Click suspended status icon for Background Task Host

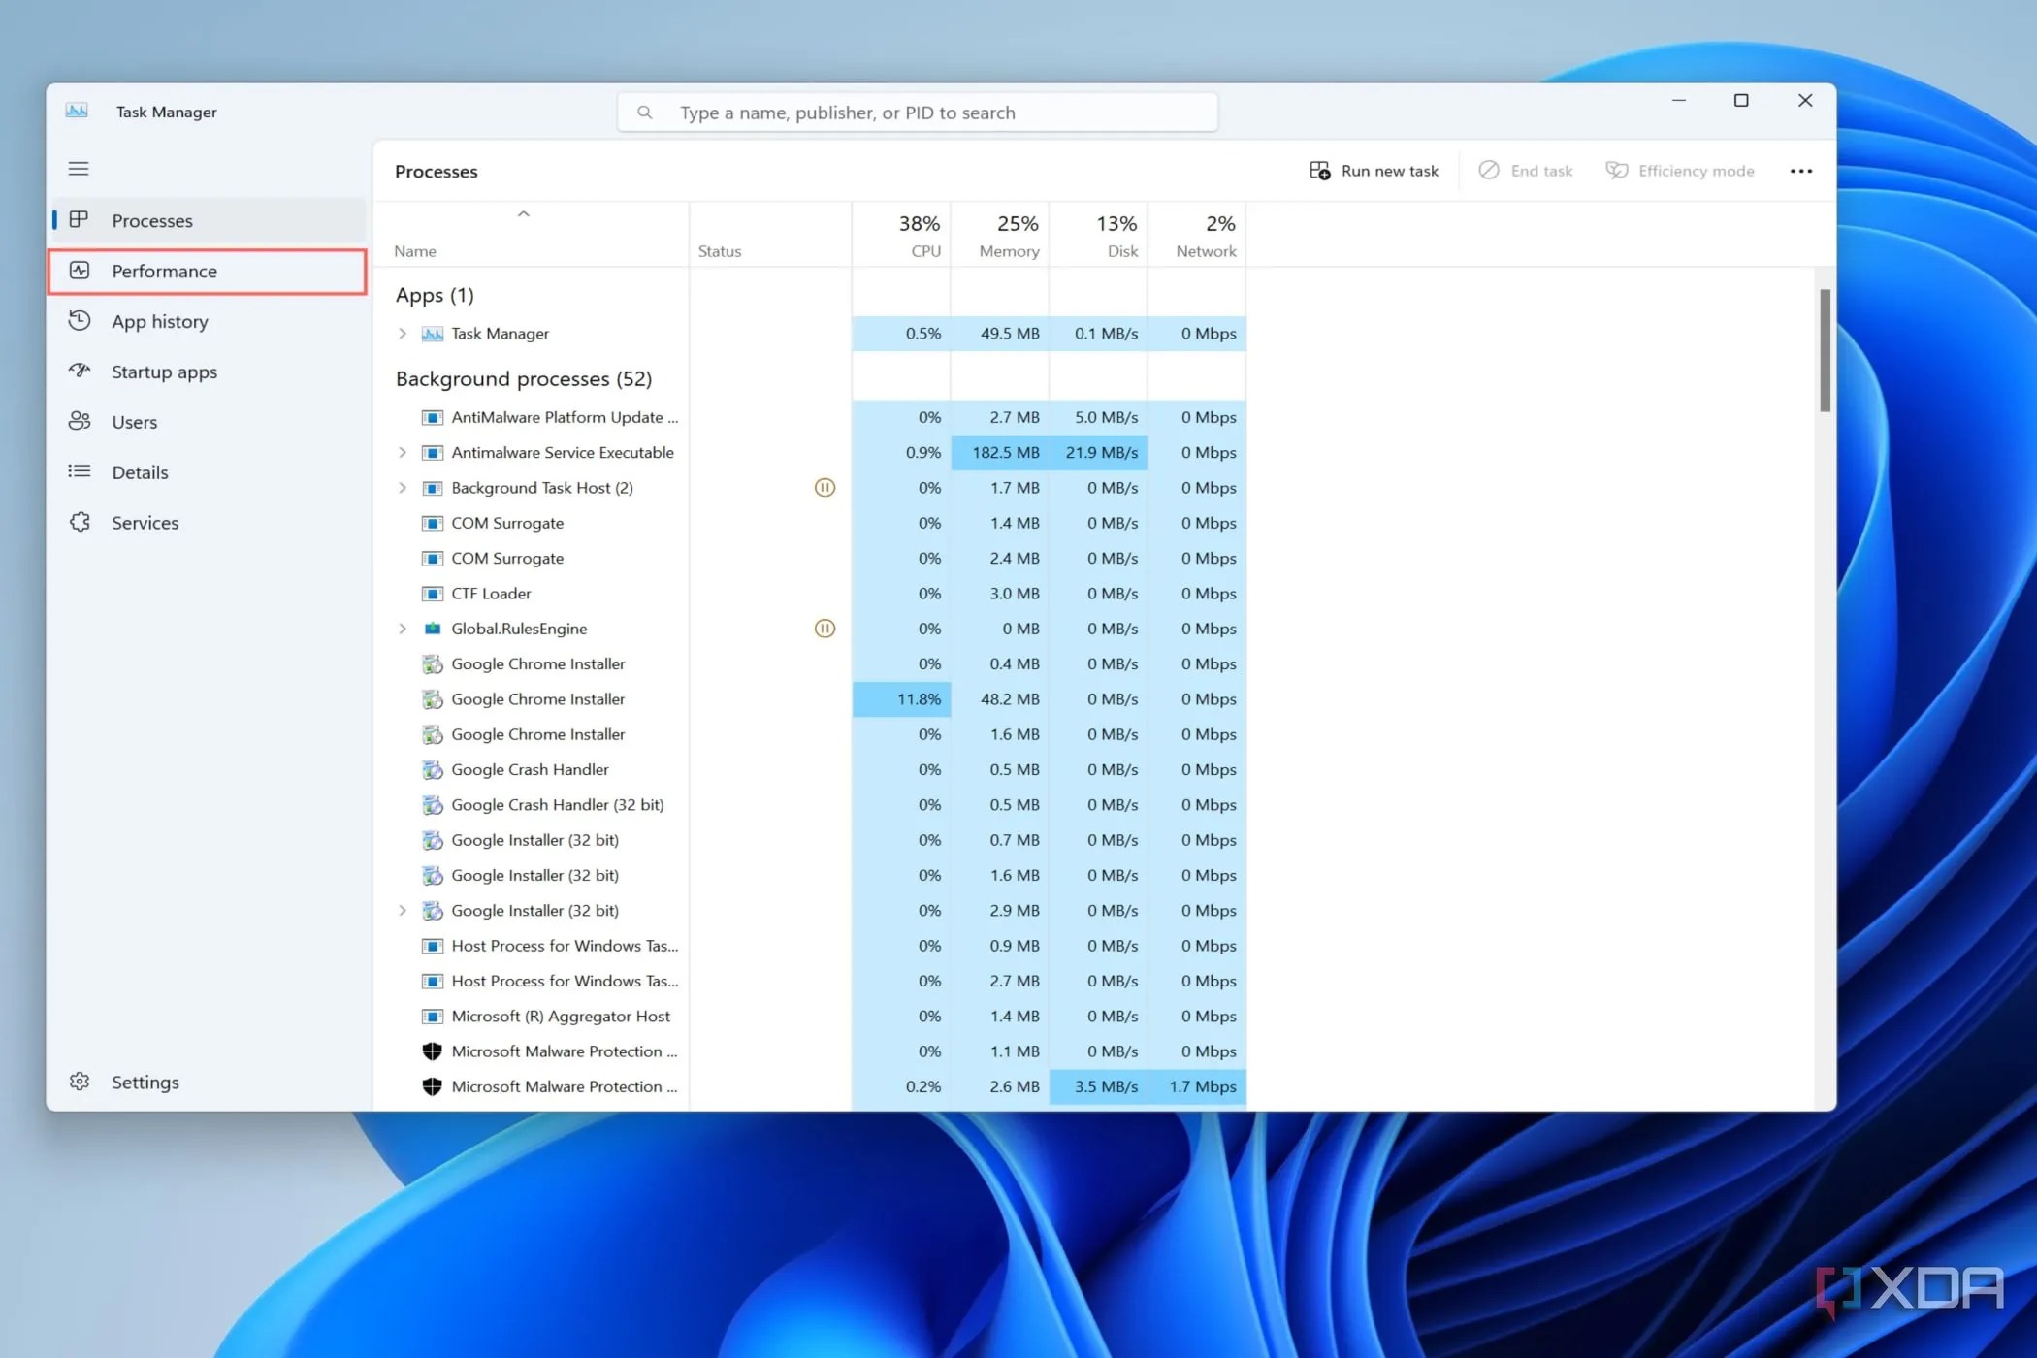[824, 488]
